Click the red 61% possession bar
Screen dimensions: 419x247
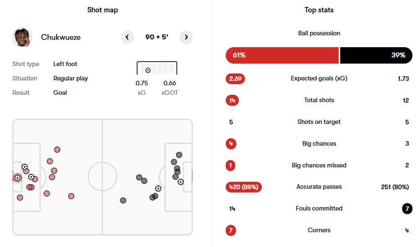pyautogui.click(x=282, y=55)
